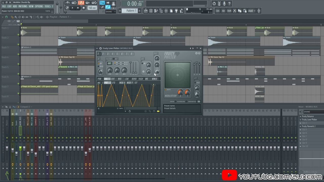Screen dimensions: 324x182
Task: Open the snap '(none)' dropdown in toolbar
Action: [110, 12]
